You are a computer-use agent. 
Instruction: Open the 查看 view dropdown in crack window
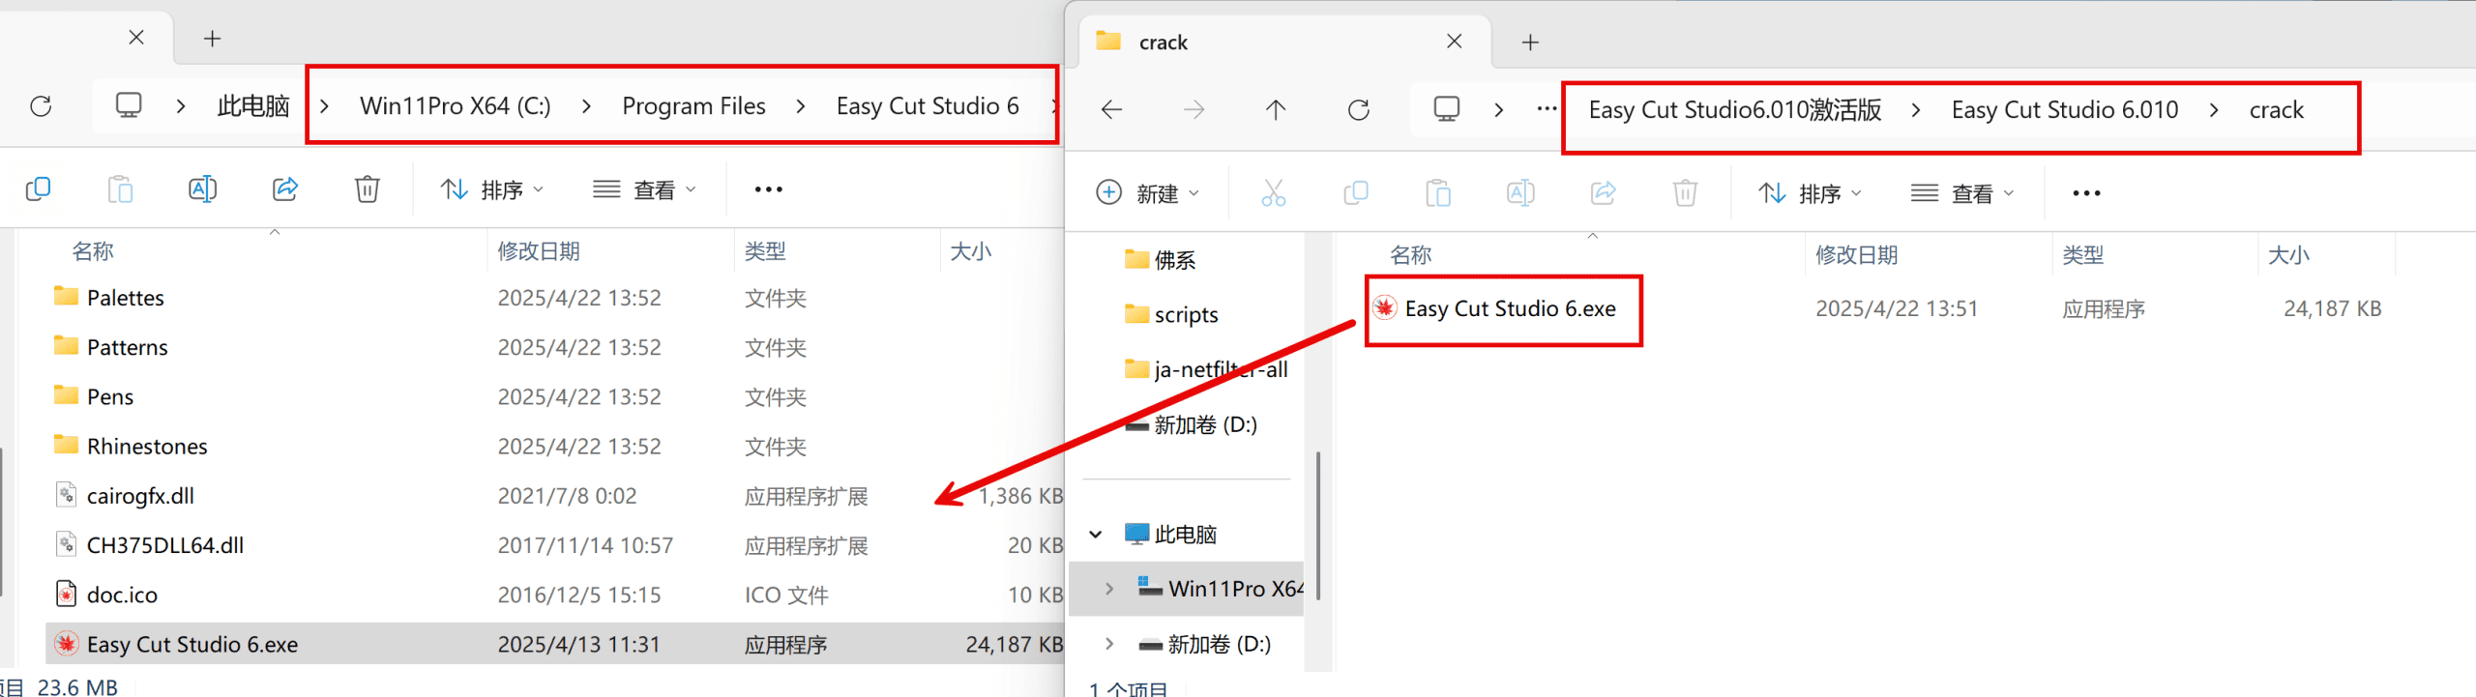(1962, 193)
